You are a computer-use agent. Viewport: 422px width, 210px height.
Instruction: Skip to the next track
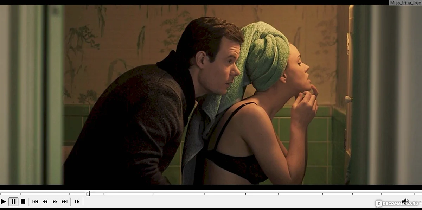65,202
